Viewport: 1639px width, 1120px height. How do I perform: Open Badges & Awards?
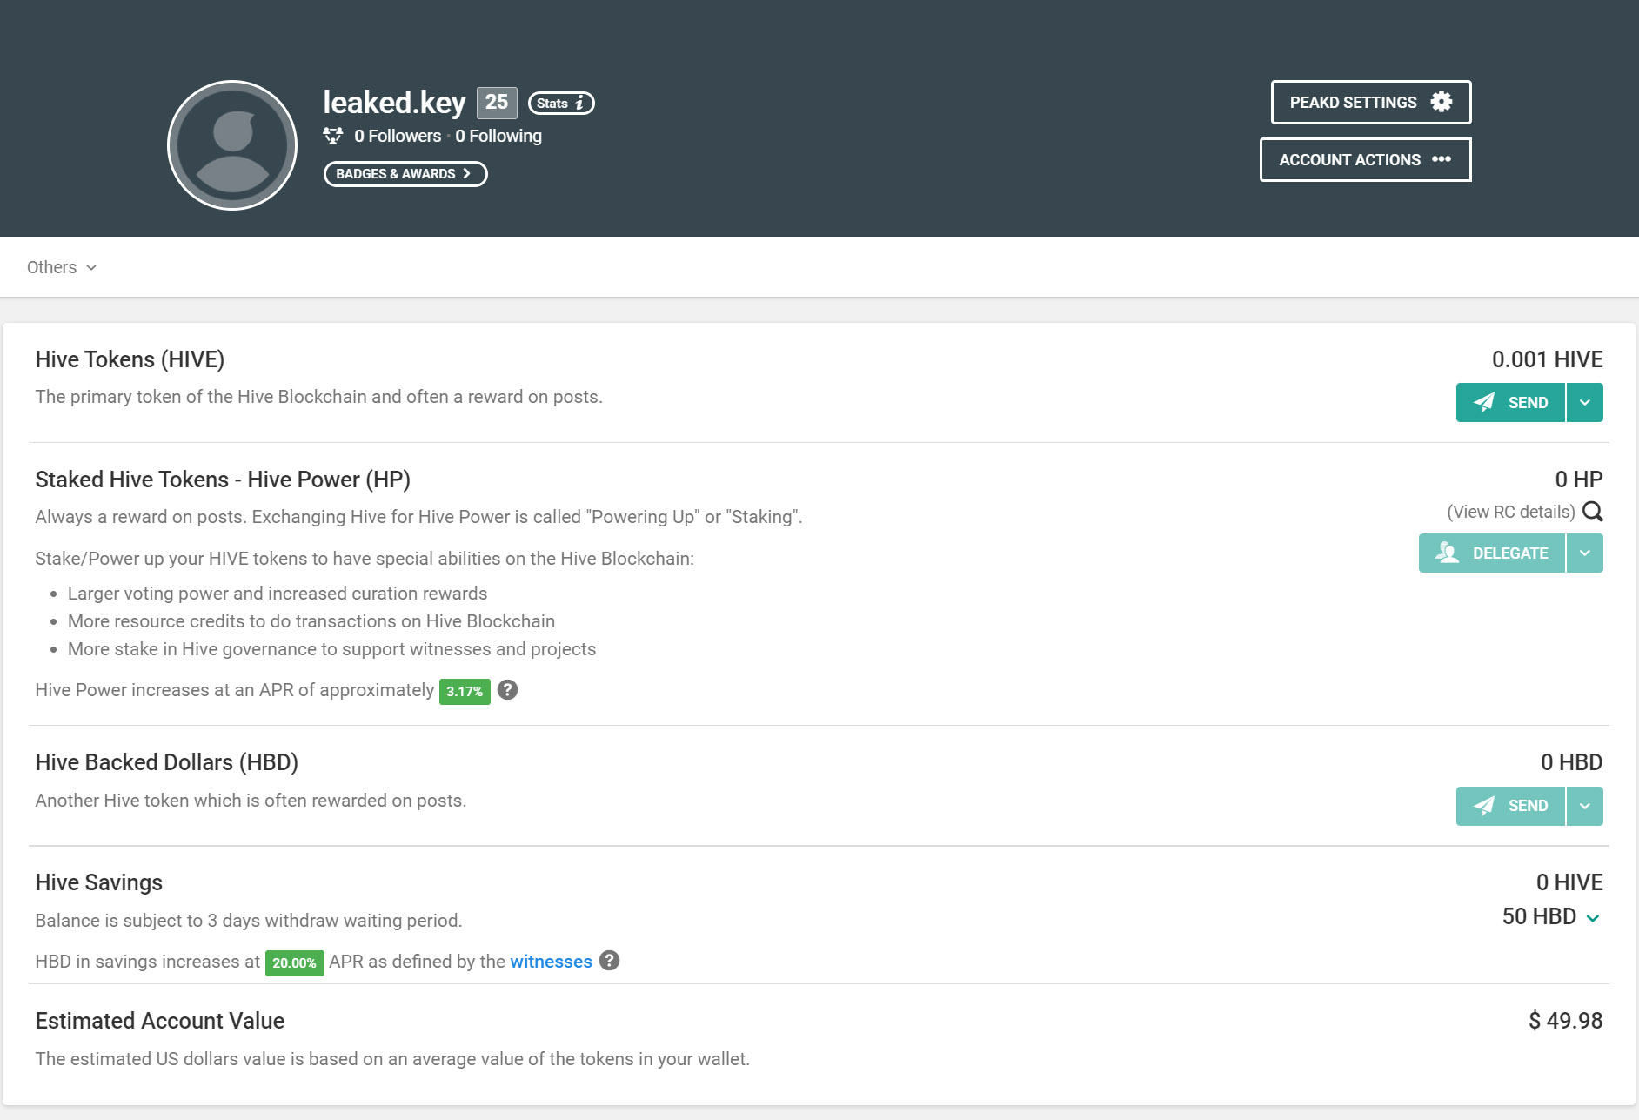coord(405,174)
